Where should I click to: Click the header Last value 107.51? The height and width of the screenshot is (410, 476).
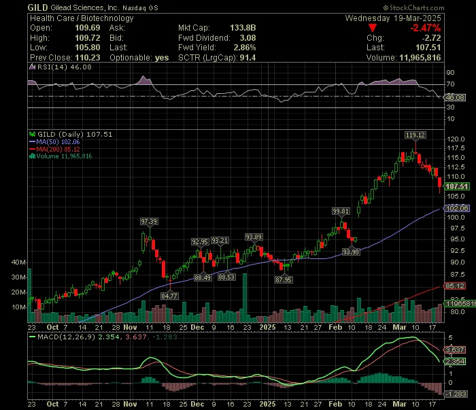(x=428, y=48)
